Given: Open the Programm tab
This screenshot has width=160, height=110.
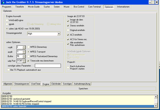Looking at the screenshot, I should (x=7, y=7).
